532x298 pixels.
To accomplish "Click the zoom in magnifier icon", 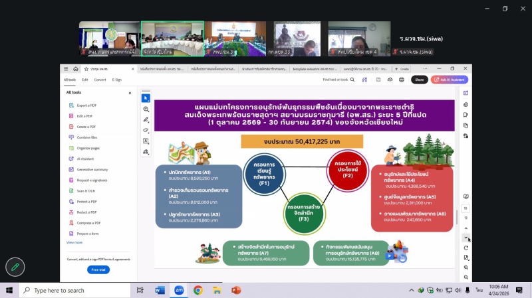I will 466,267.
